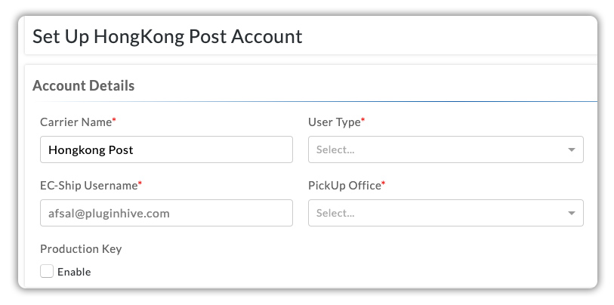Image resolution: width=614 pixels, height=305 pixels.
Task: Click the EC-Ship Username input field
Action: coord(166,213)
